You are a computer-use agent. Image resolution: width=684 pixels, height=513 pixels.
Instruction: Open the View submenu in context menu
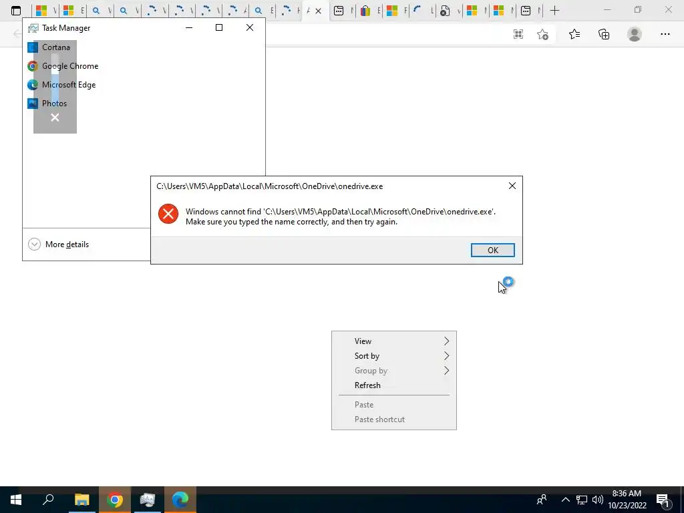tap(394, 341)
